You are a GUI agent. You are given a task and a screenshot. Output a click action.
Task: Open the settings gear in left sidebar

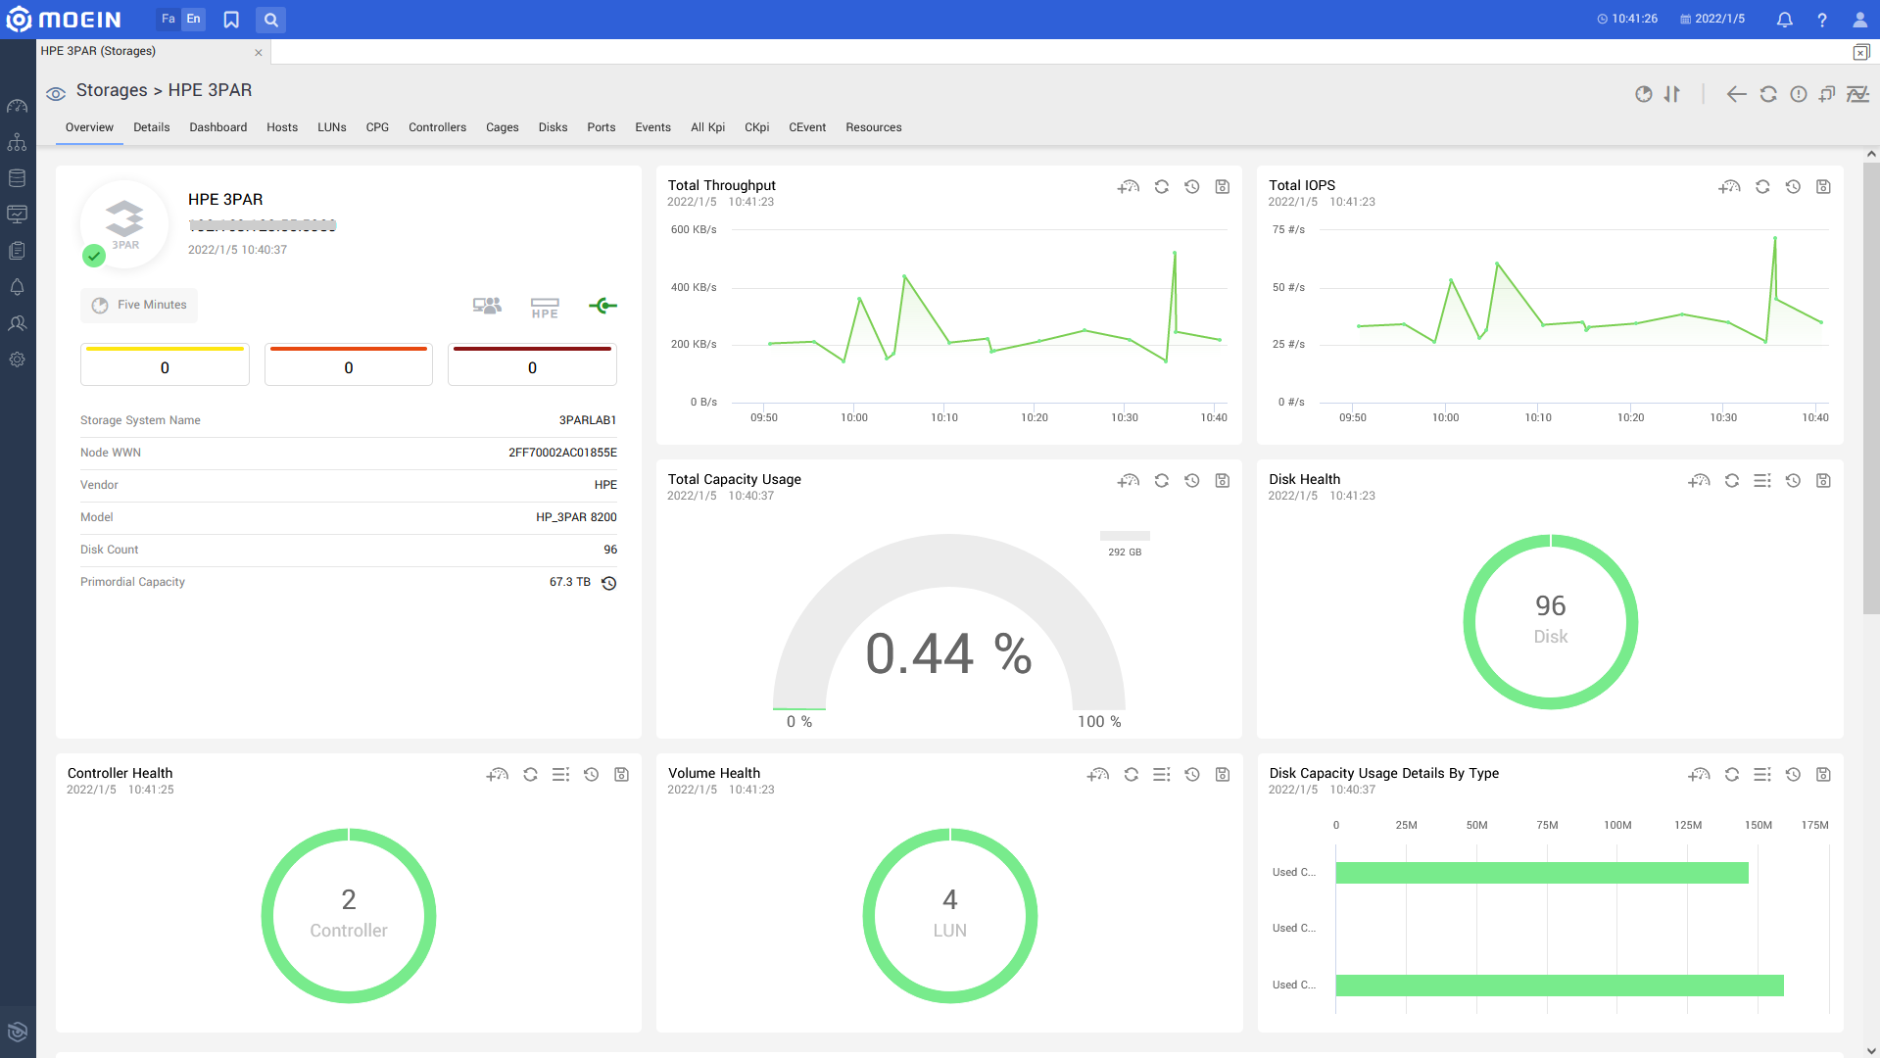click(17, 360)
